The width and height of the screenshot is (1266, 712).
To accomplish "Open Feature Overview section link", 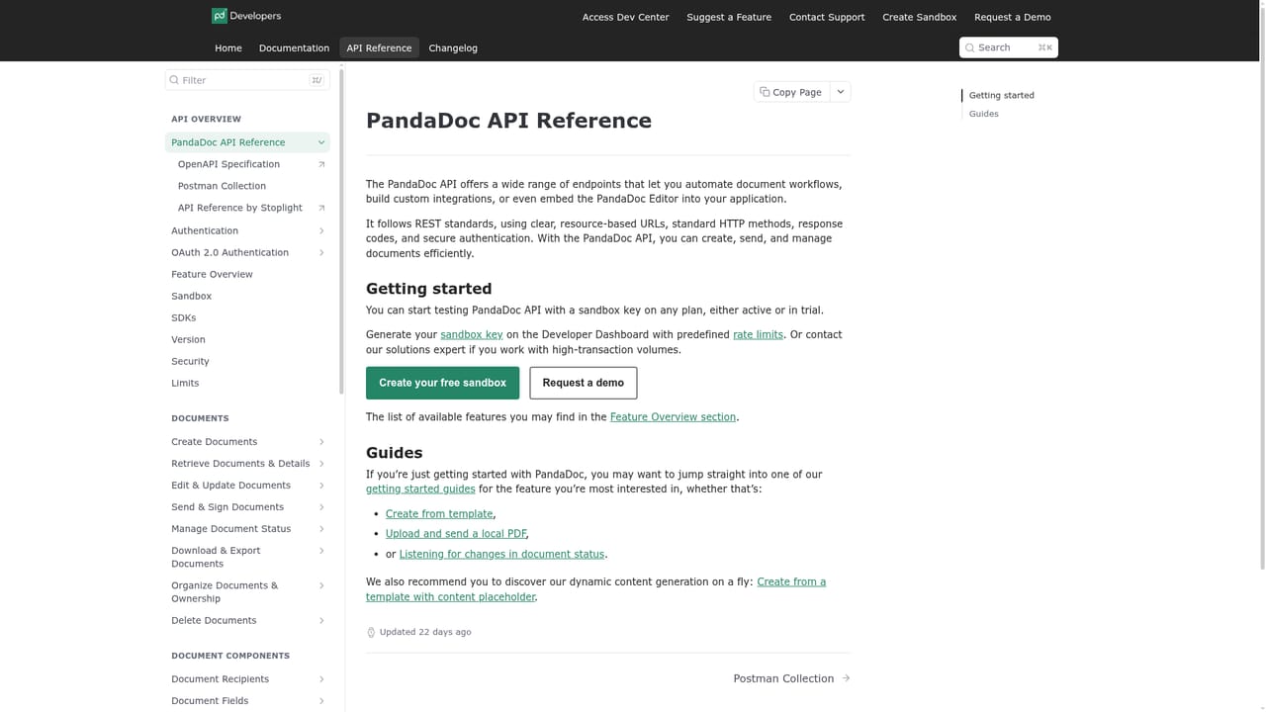I will click(x=673, y=417).
